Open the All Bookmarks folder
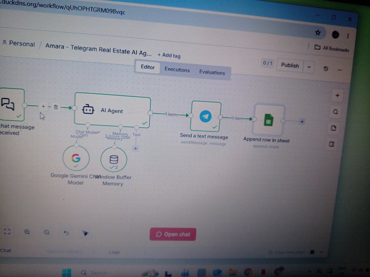Screen dimensions: 370x277 tap(332, 48)
